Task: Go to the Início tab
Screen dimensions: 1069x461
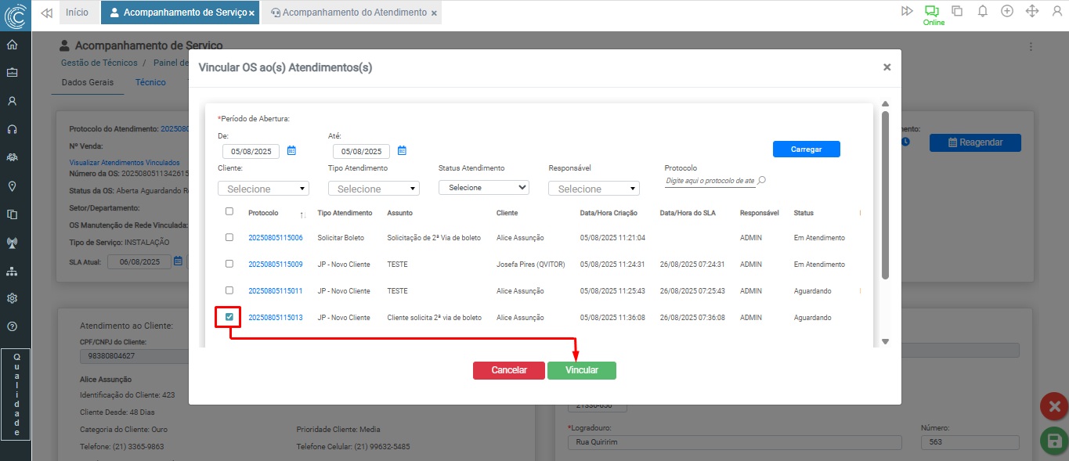Action: [77, 13]
